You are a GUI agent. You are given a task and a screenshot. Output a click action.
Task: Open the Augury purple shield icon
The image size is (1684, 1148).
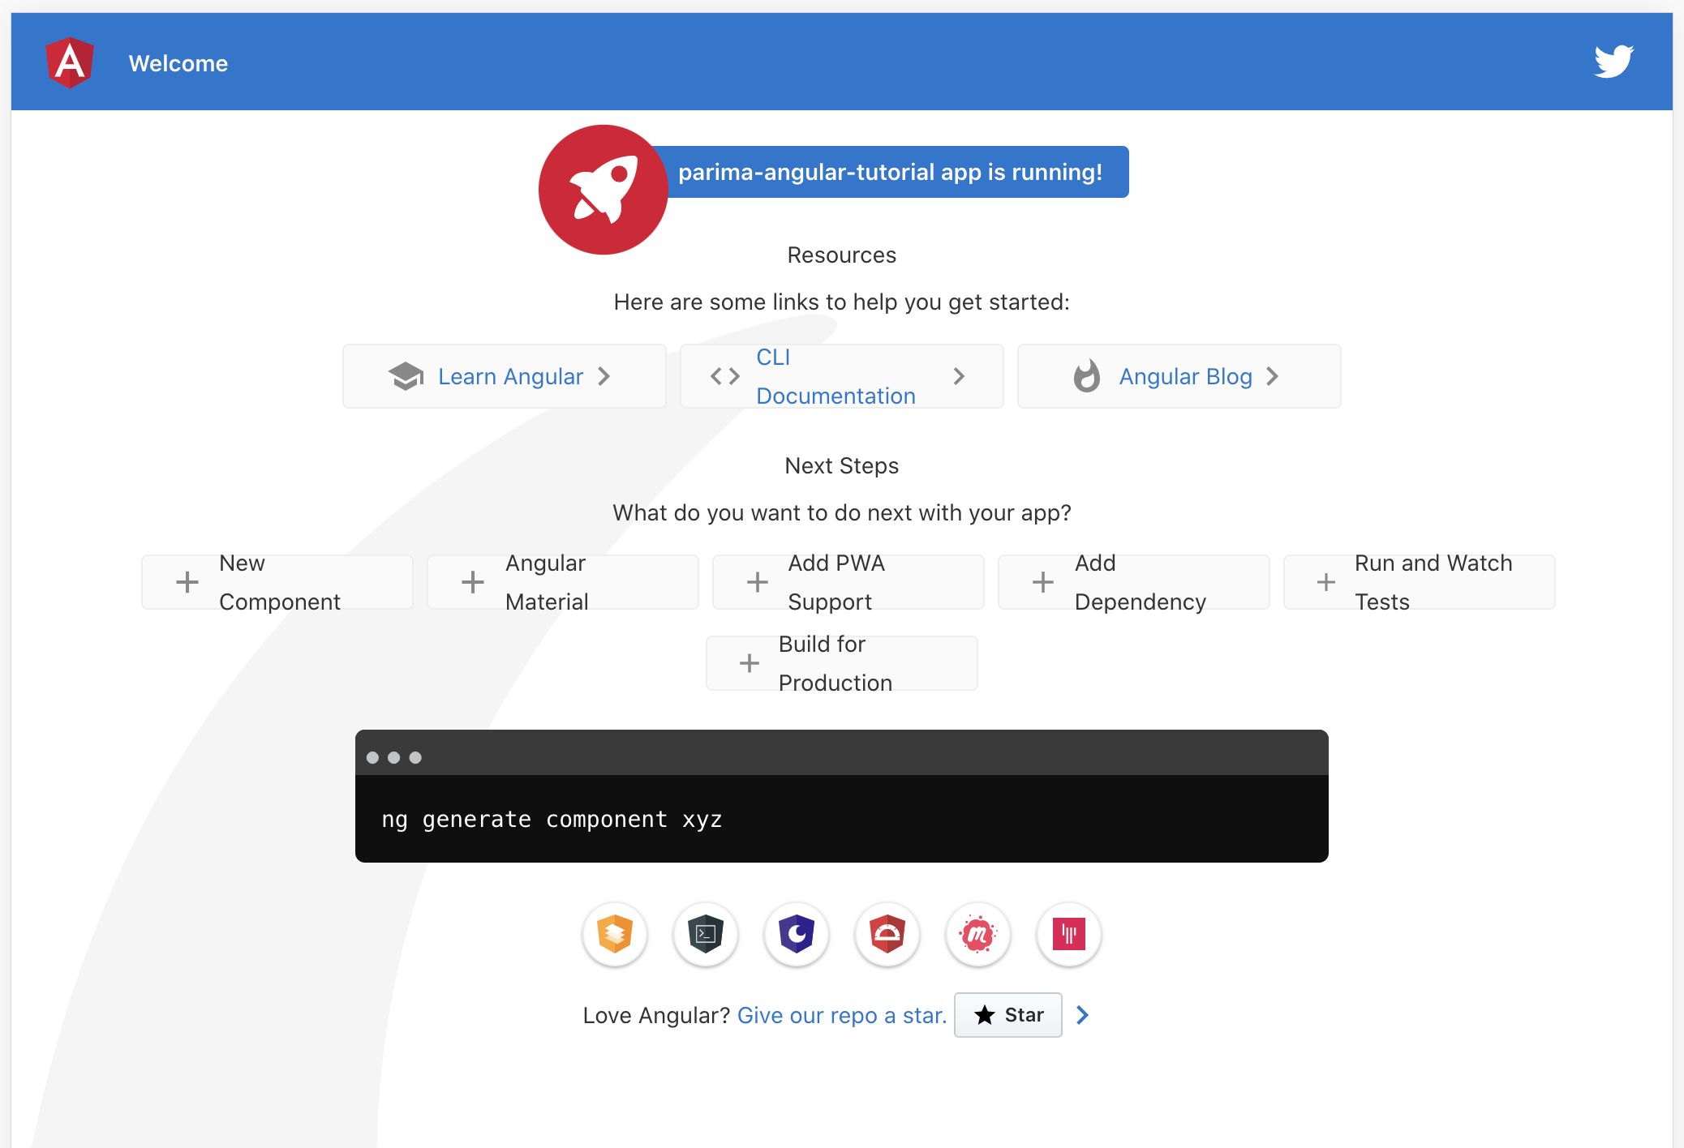[x=797, y=934]
